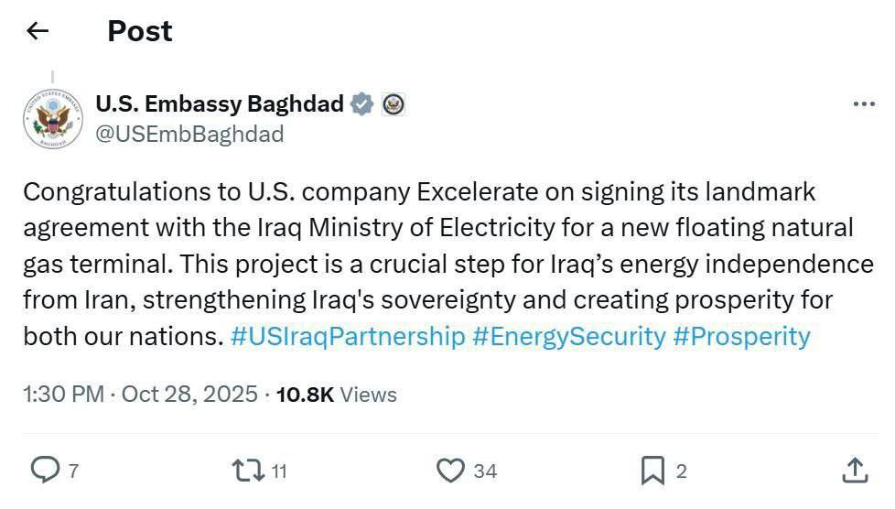The width and height of the screenshot is (895, 509).
Task: Click the 10.8K Views count
Action: [x=336, y=395]
